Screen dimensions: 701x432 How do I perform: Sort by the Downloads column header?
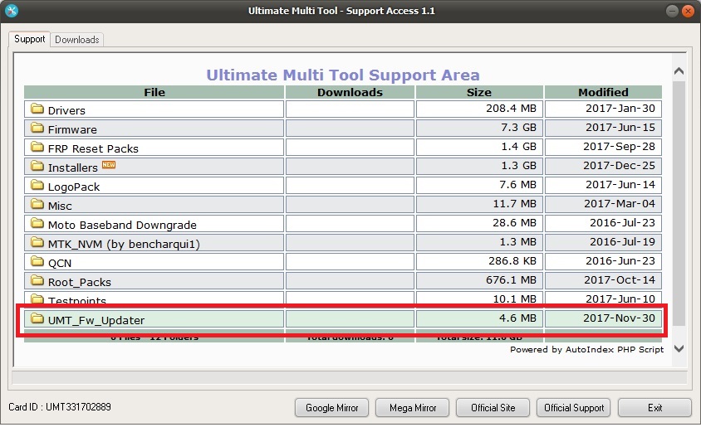click(350, 92)
